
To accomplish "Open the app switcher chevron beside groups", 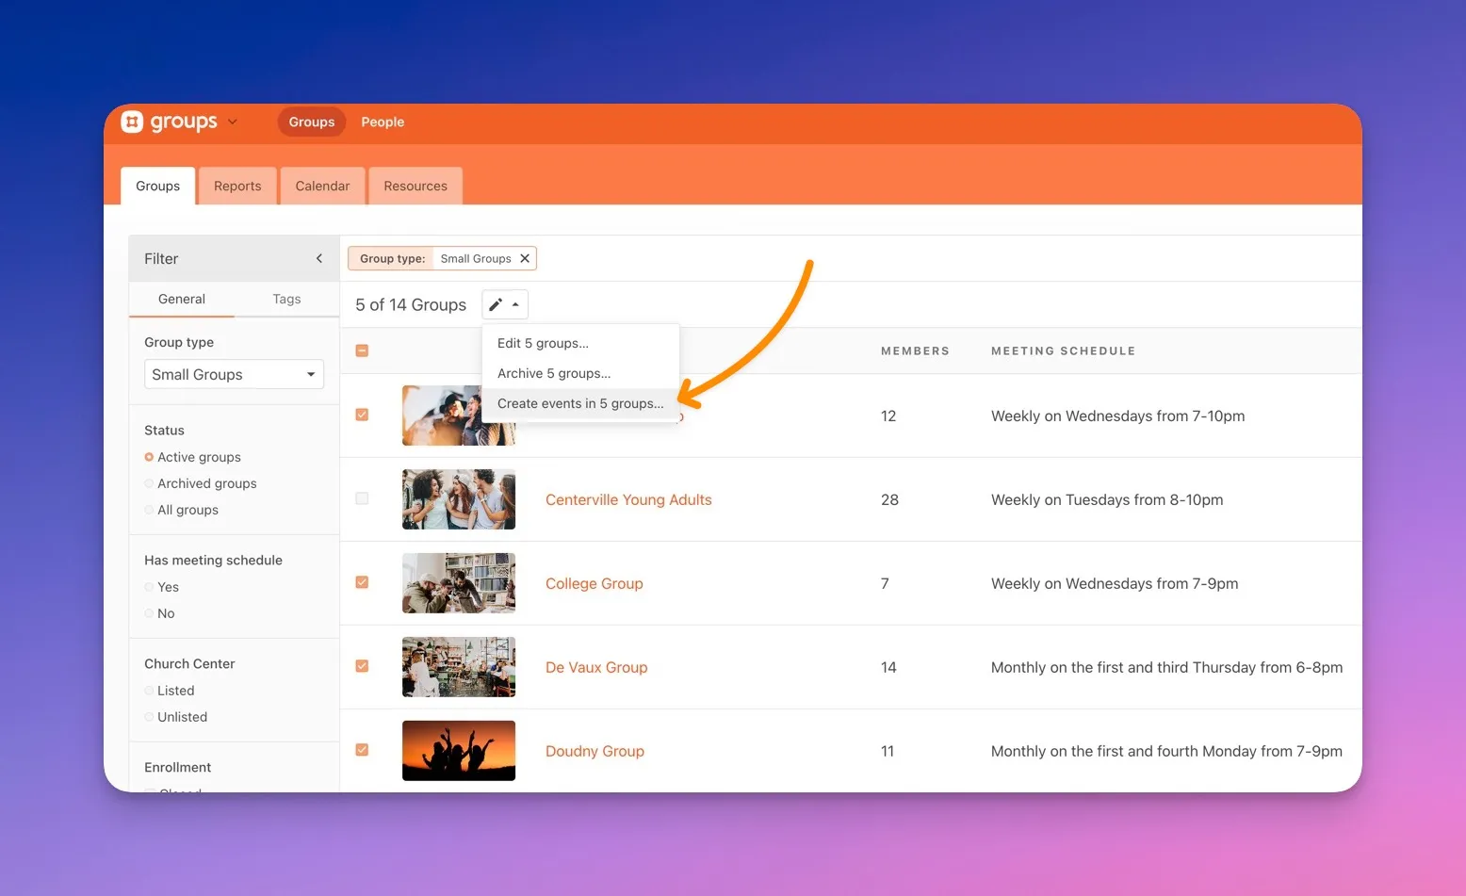I will [x=233, y=122].
